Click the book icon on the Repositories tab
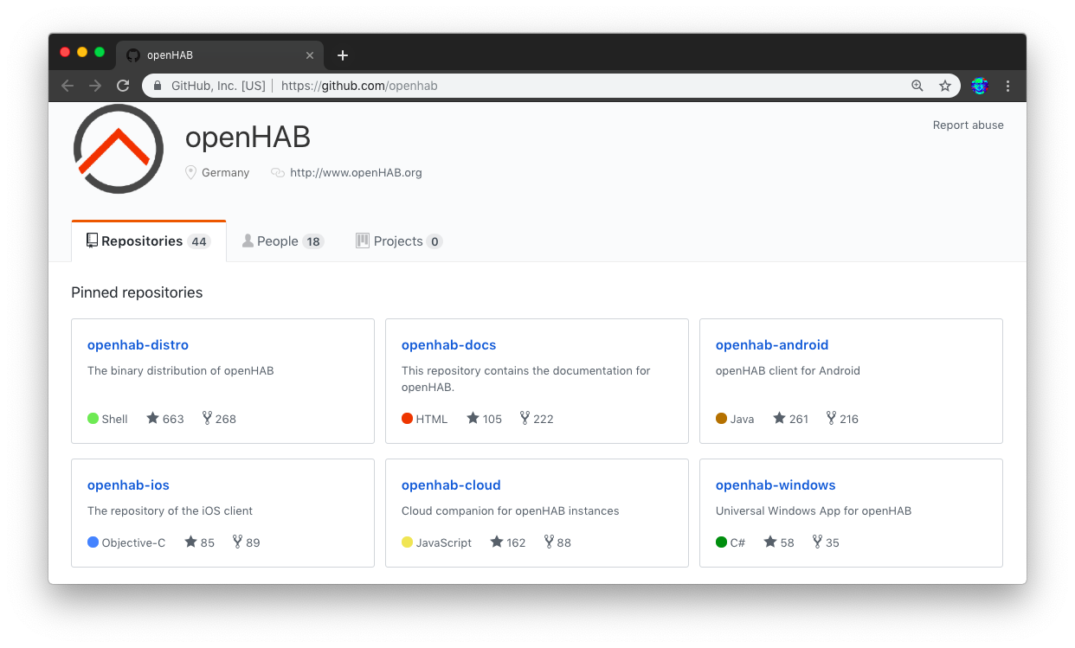The height and width of the screenshot is (648, 1075). (x=90, y=240)
